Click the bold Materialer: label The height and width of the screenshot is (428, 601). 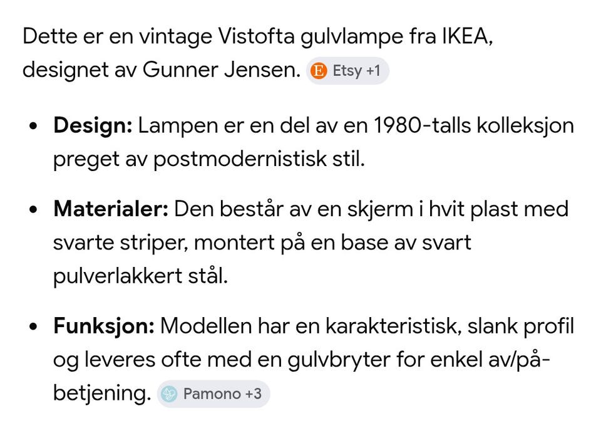pos(111,209)
